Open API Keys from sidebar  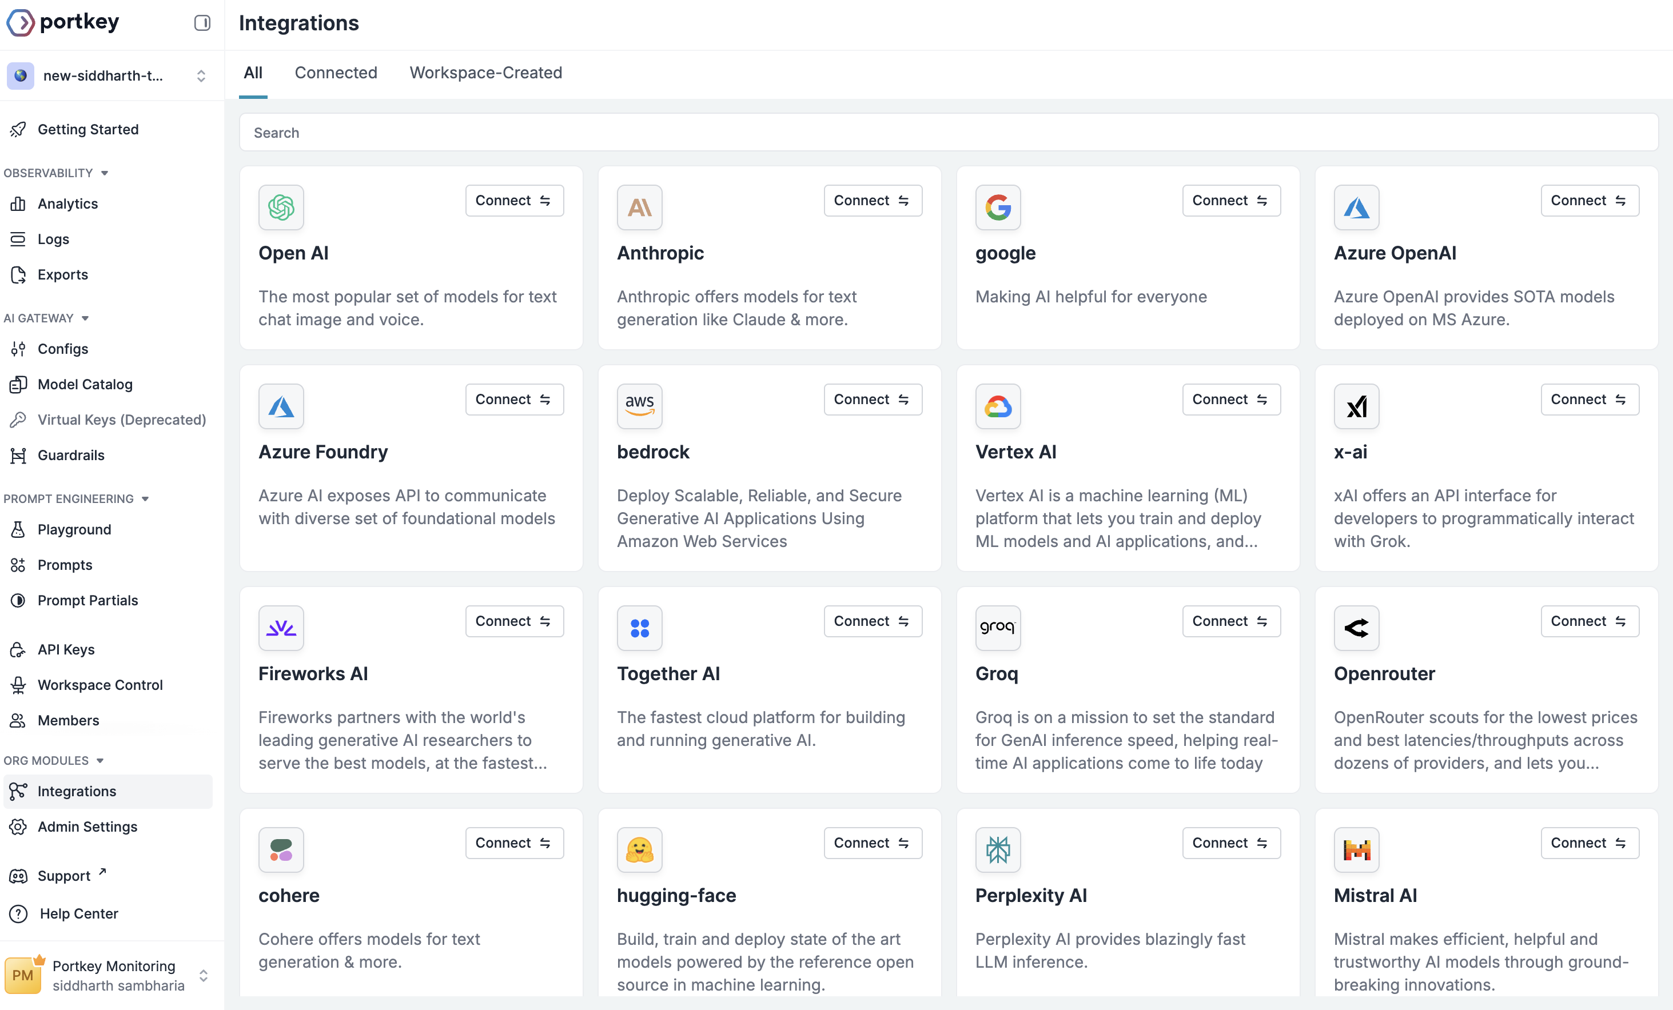(66, 649)
